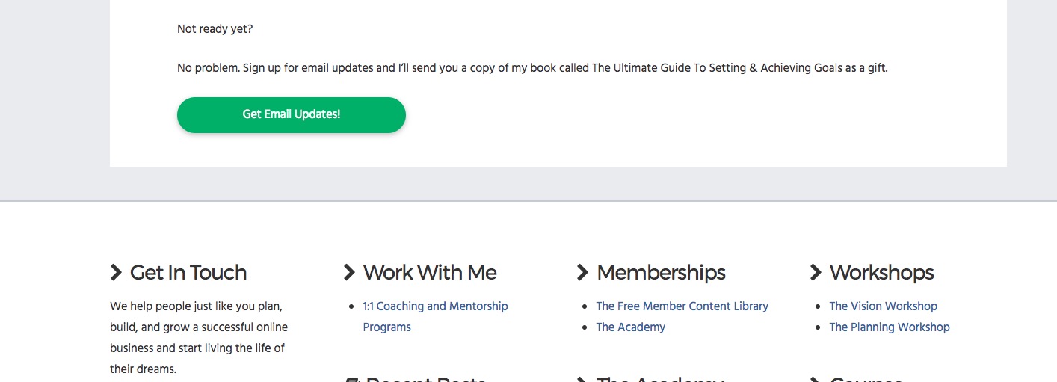Click the Get Email Updates! button

pos(292,115)
